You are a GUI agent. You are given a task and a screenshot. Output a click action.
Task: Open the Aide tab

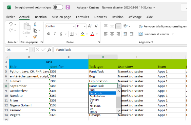click(149, 17)
